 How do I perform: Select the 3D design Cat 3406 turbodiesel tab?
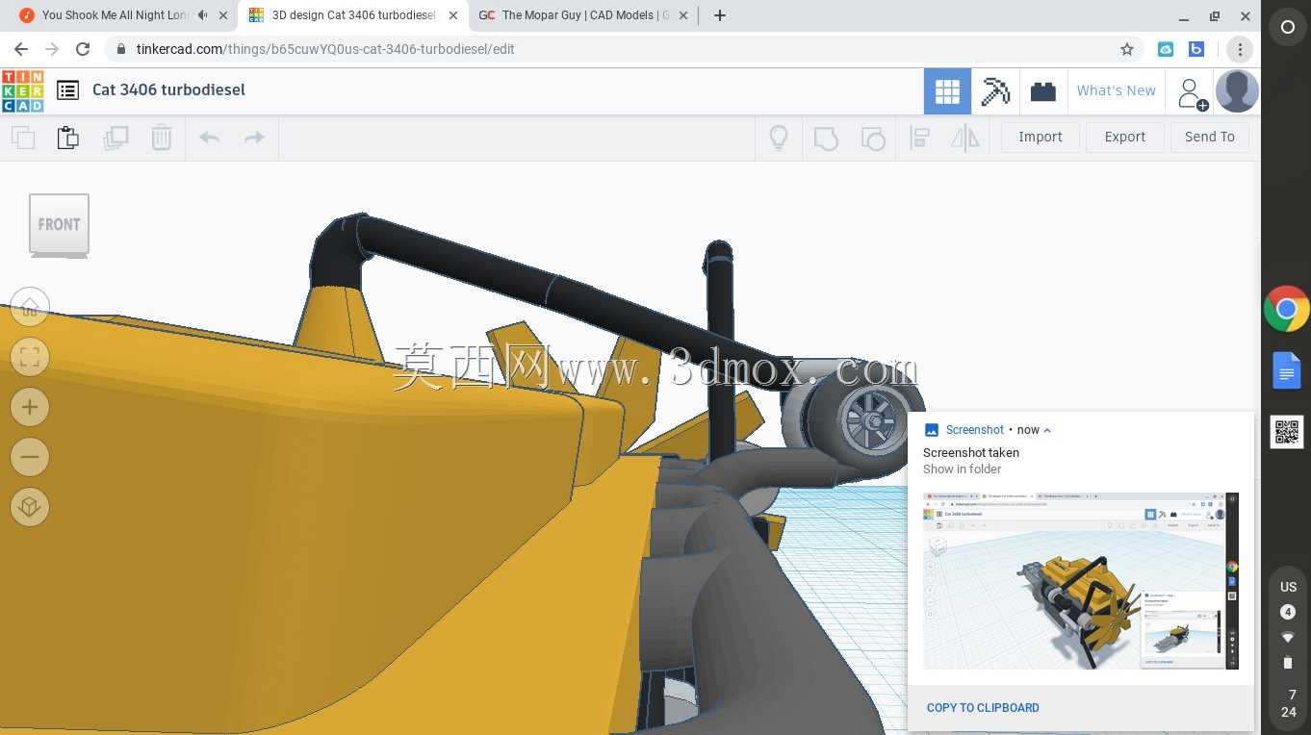coord(353,15)
